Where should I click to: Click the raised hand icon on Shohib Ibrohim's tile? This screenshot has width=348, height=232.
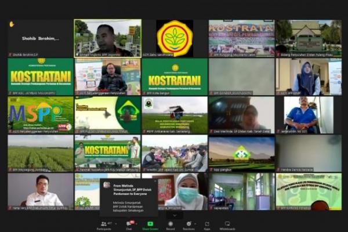point(12,24)
